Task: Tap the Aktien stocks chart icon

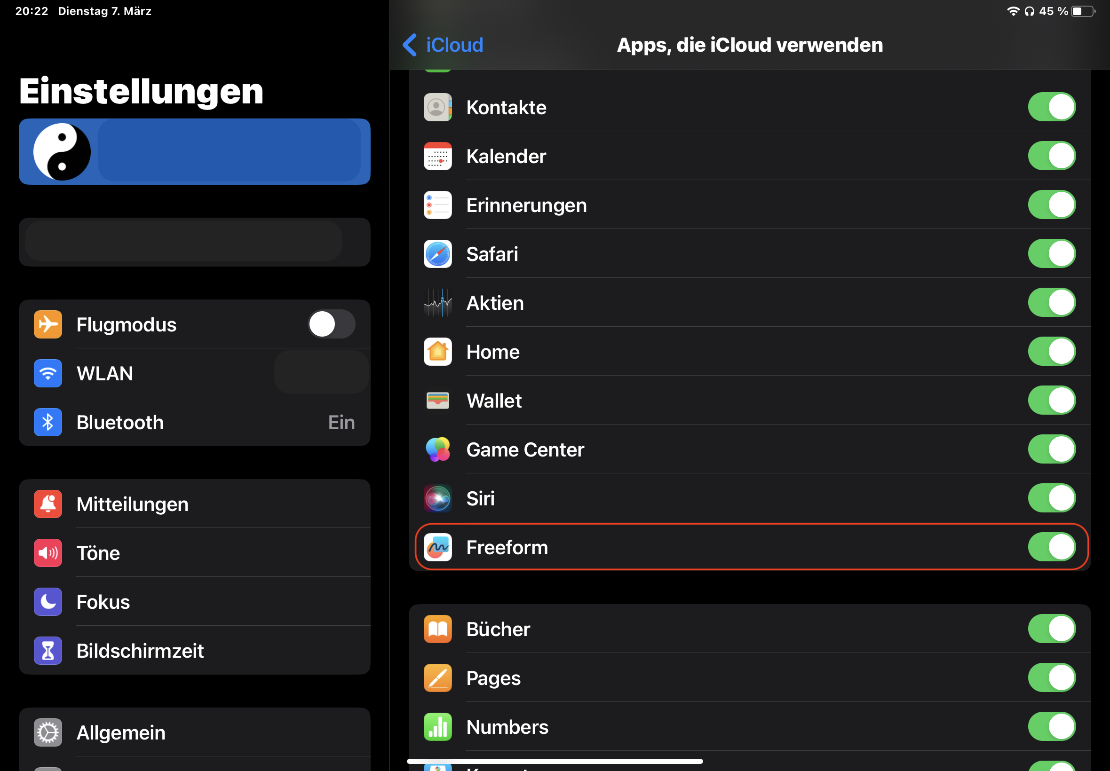Action: click(438, 303)
